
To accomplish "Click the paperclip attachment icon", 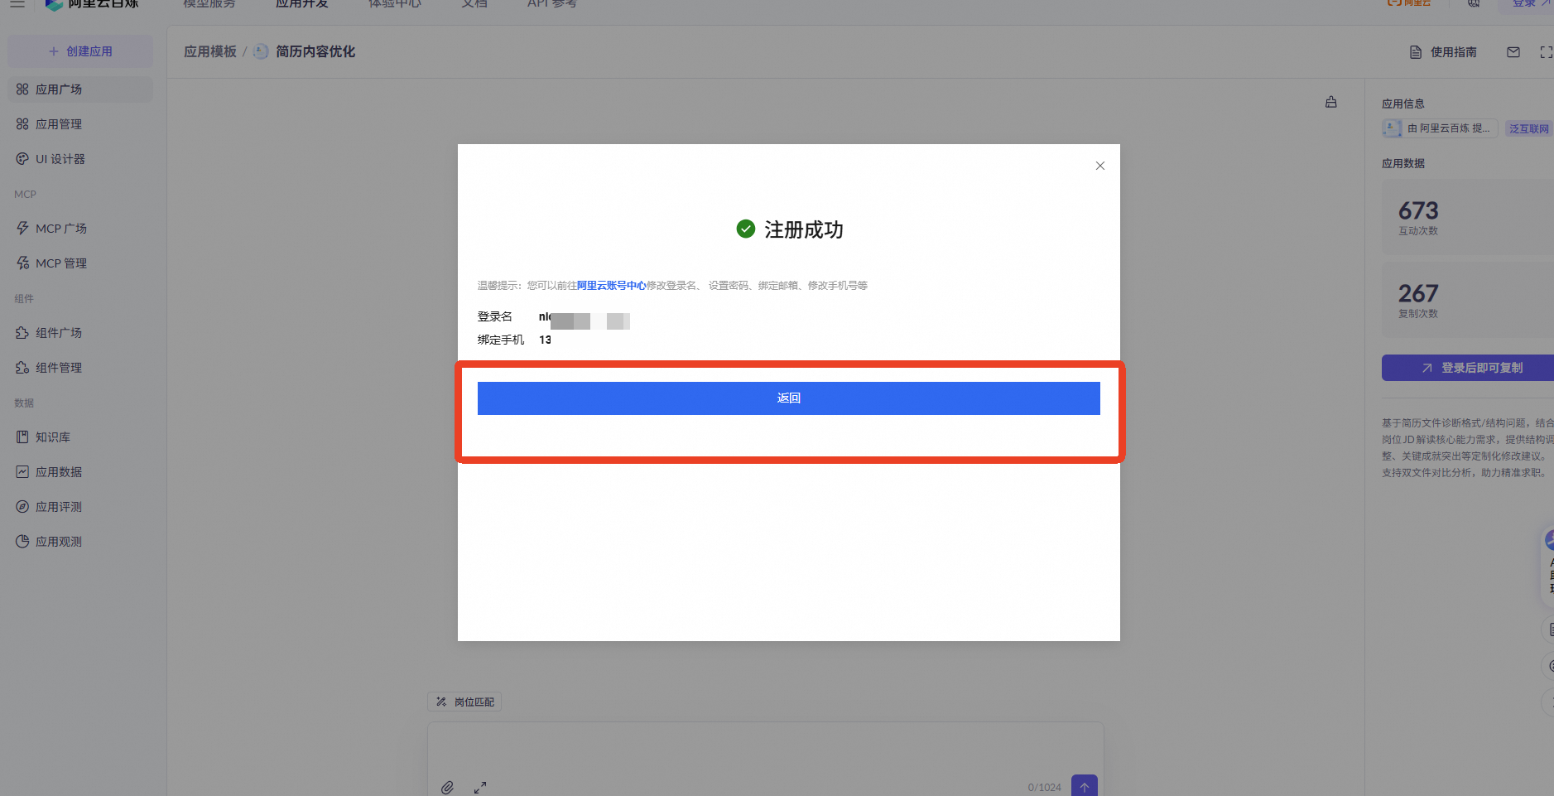I will [x=447, y=788].
